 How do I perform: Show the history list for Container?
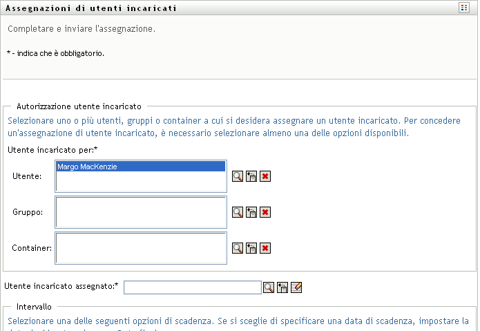pyautogui.click(x=251, y=247)
